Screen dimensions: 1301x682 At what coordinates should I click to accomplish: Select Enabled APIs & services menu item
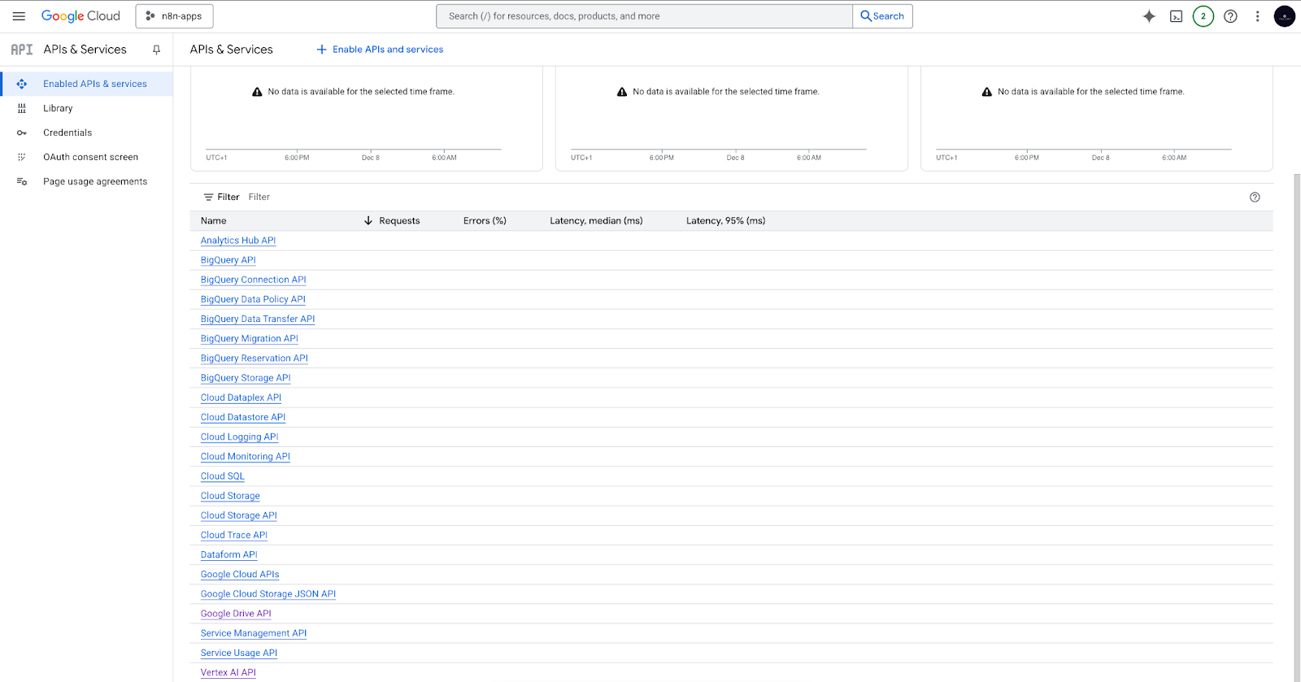(x=86, y=84)
